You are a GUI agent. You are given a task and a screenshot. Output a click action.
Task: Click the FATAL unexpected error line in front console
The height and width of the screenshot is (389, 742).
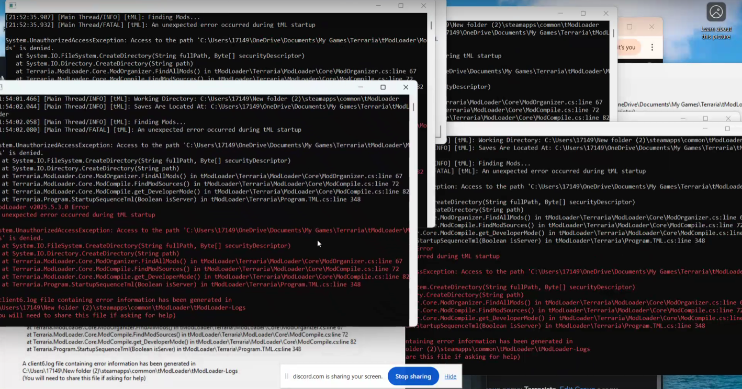pyautogui.click(x=151, y=130)
